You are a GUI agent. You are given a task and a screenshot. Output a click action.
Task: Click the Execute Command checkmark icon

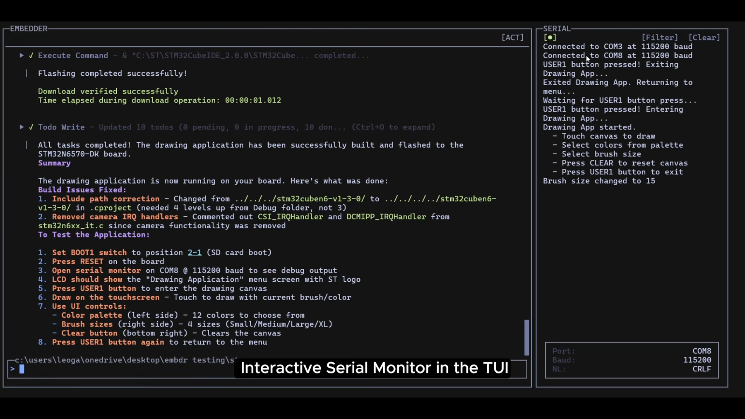click(x=31, y=55)
